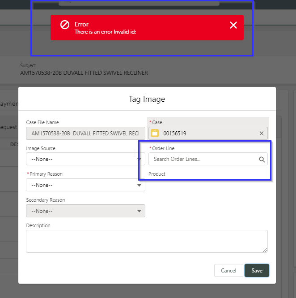
Task: Switch to the partially visible Payment tab
Action: point(9,104)
